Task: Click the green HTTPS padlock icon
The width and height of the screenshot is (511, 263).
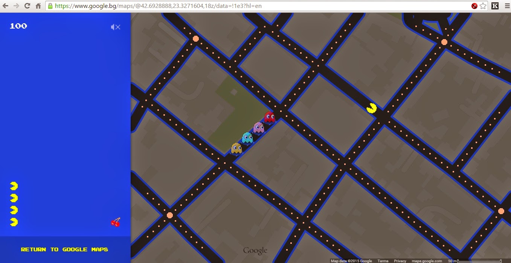Action: point(50,6)
